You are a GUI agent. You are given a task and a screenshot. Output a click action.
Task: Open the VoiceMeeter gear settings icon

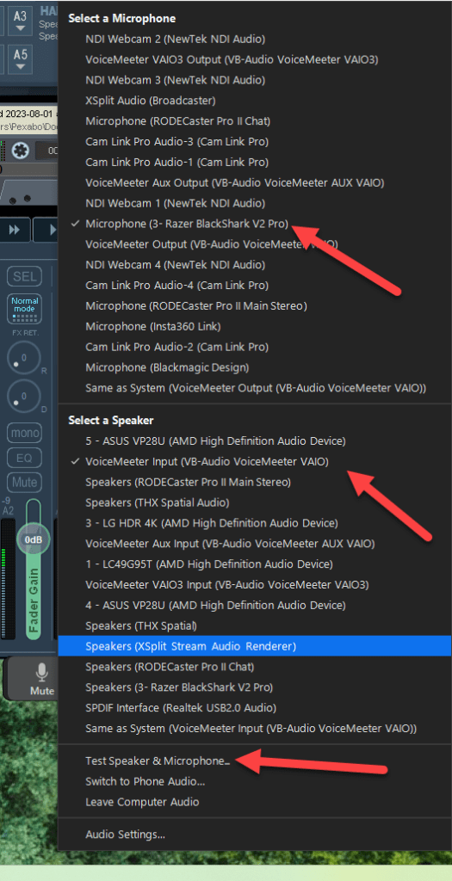[21, 151]
